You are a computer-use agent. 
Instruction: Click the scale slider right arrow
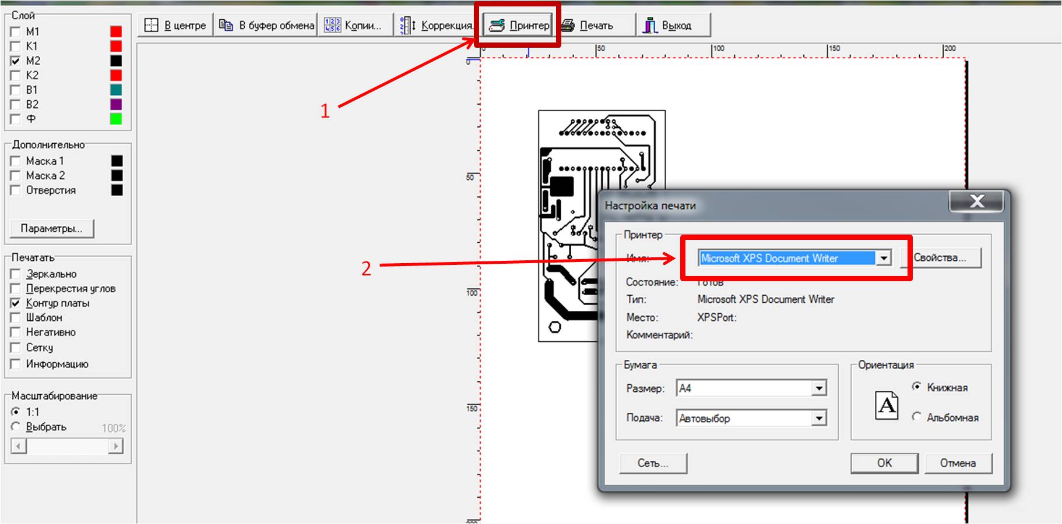(116, 447)
